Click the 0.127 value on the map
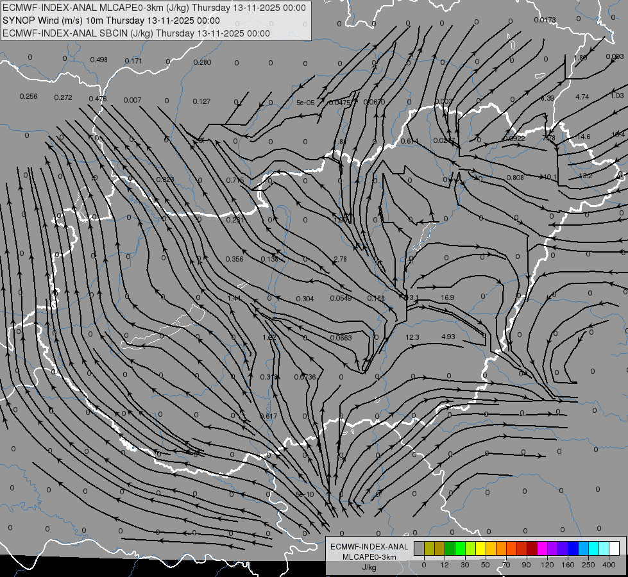Viewport: 628px width, 577px height. [201, 101]
